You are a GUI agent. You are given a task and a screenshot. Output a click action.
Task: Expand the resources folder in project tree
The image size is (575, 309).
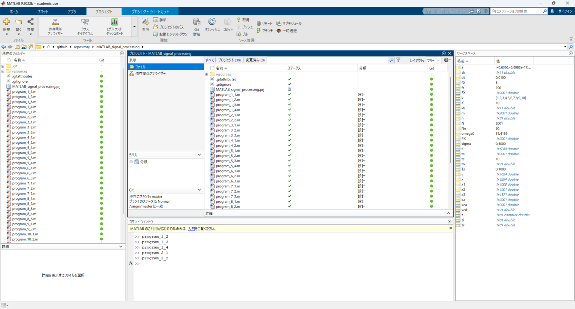point(207,74)
